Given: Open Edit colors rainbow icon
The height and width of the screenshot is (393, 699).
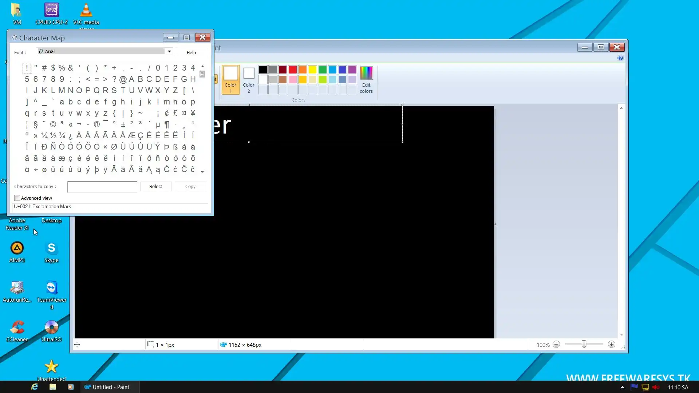Looking at the screenshot, I should (x=366, y=73).
